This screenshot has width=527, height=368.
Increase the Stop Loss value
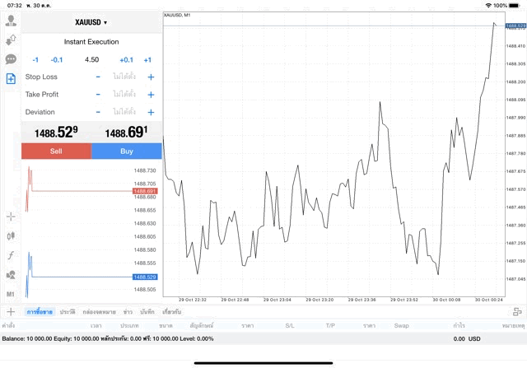[151, 77]
